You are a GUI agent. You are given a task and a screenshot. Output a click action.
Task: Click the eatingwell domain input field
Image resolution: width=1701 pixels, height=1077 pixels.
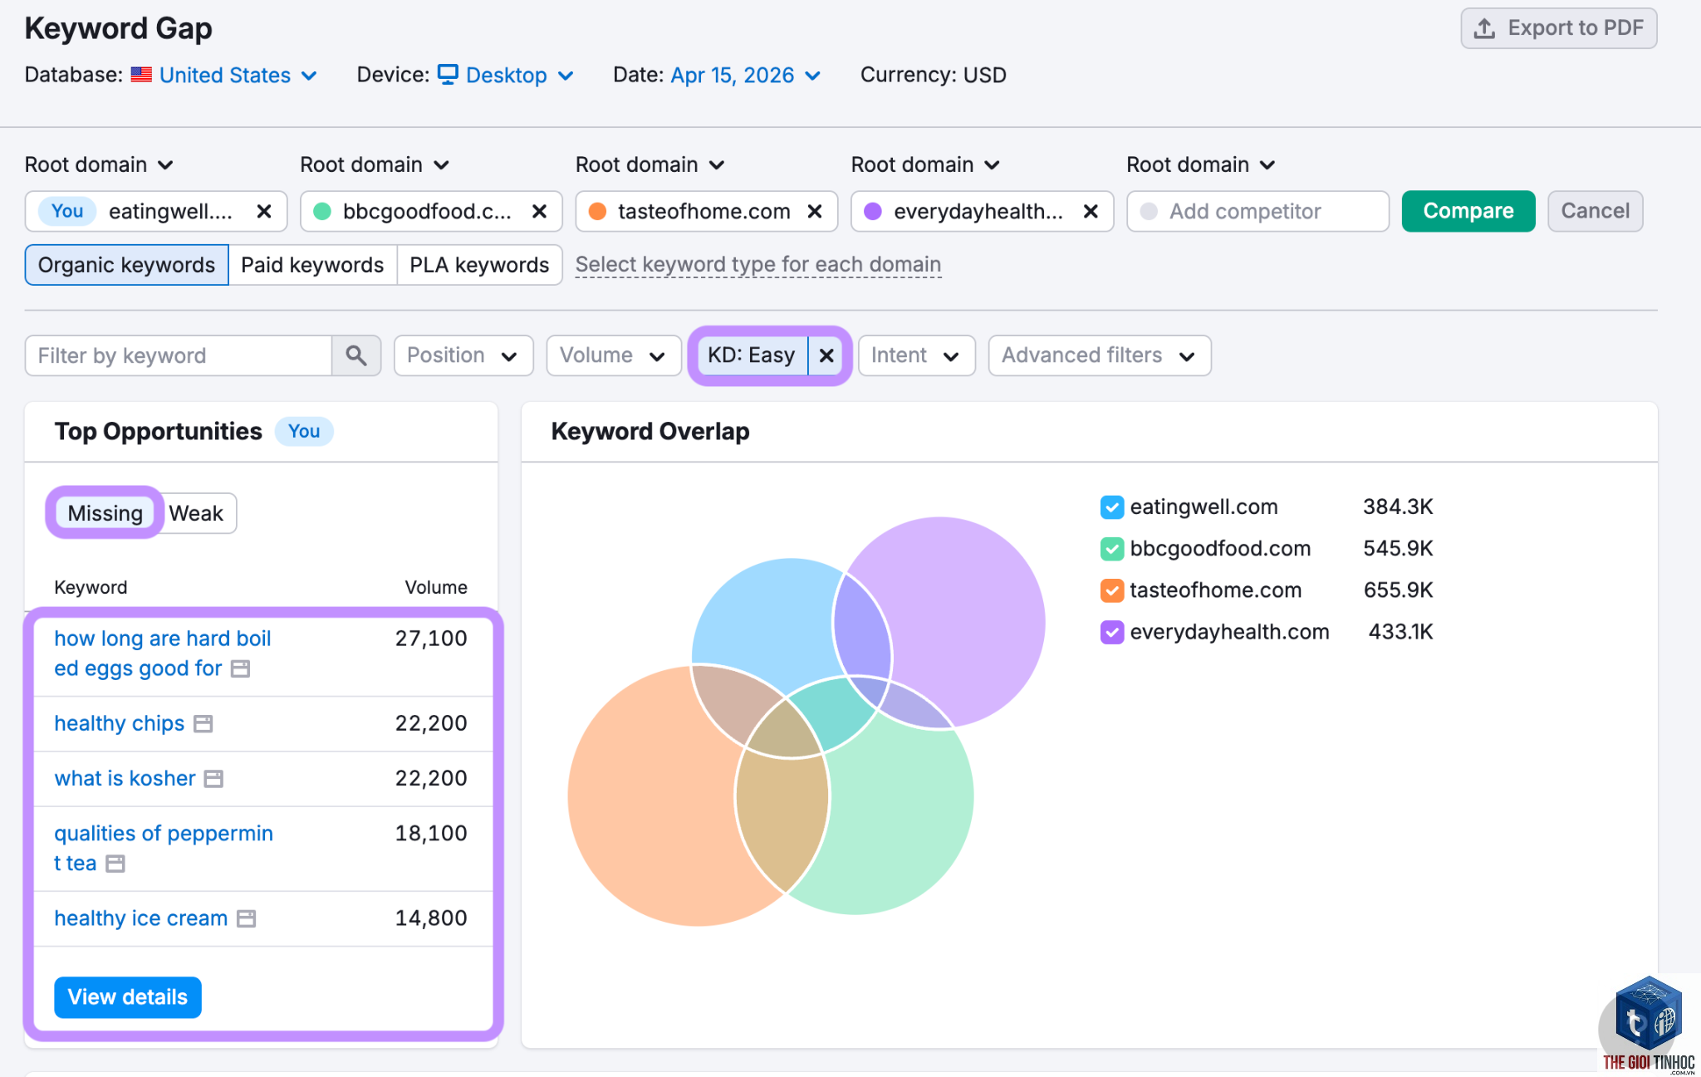tap(156, 212)
